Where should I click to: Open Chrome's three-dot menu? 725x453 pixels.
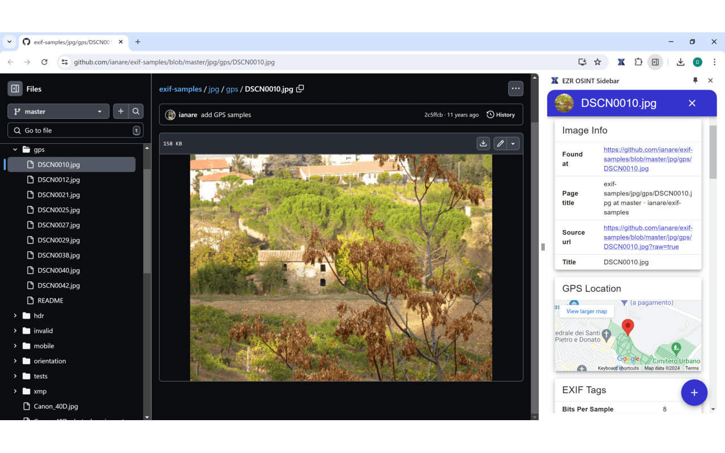tap(715, 62)
